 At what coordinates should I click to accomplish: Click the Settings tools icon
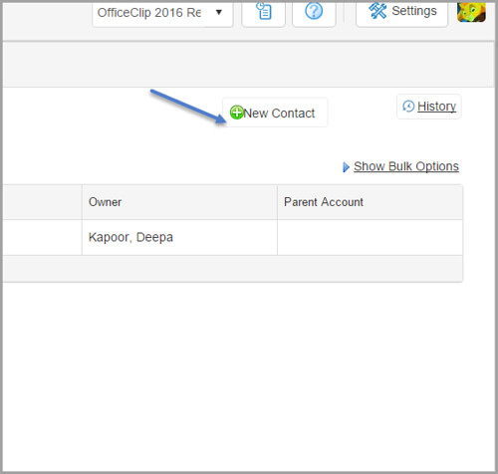[x=377, y=11]
